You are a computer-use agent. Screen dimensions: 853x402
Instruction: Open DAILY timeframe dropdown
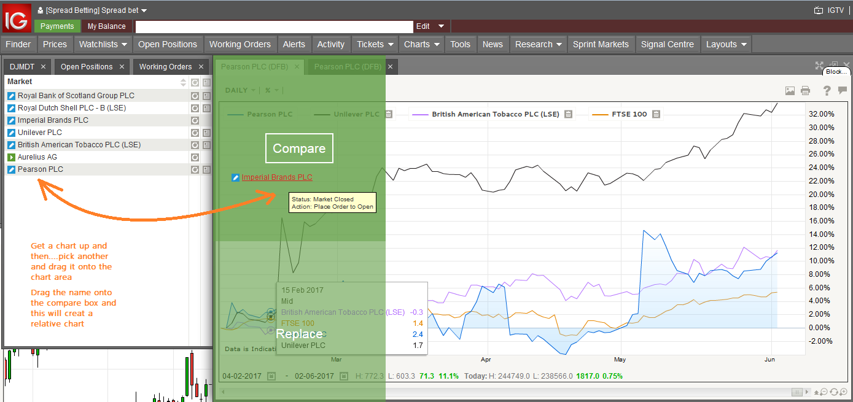(x=240, y=90)
